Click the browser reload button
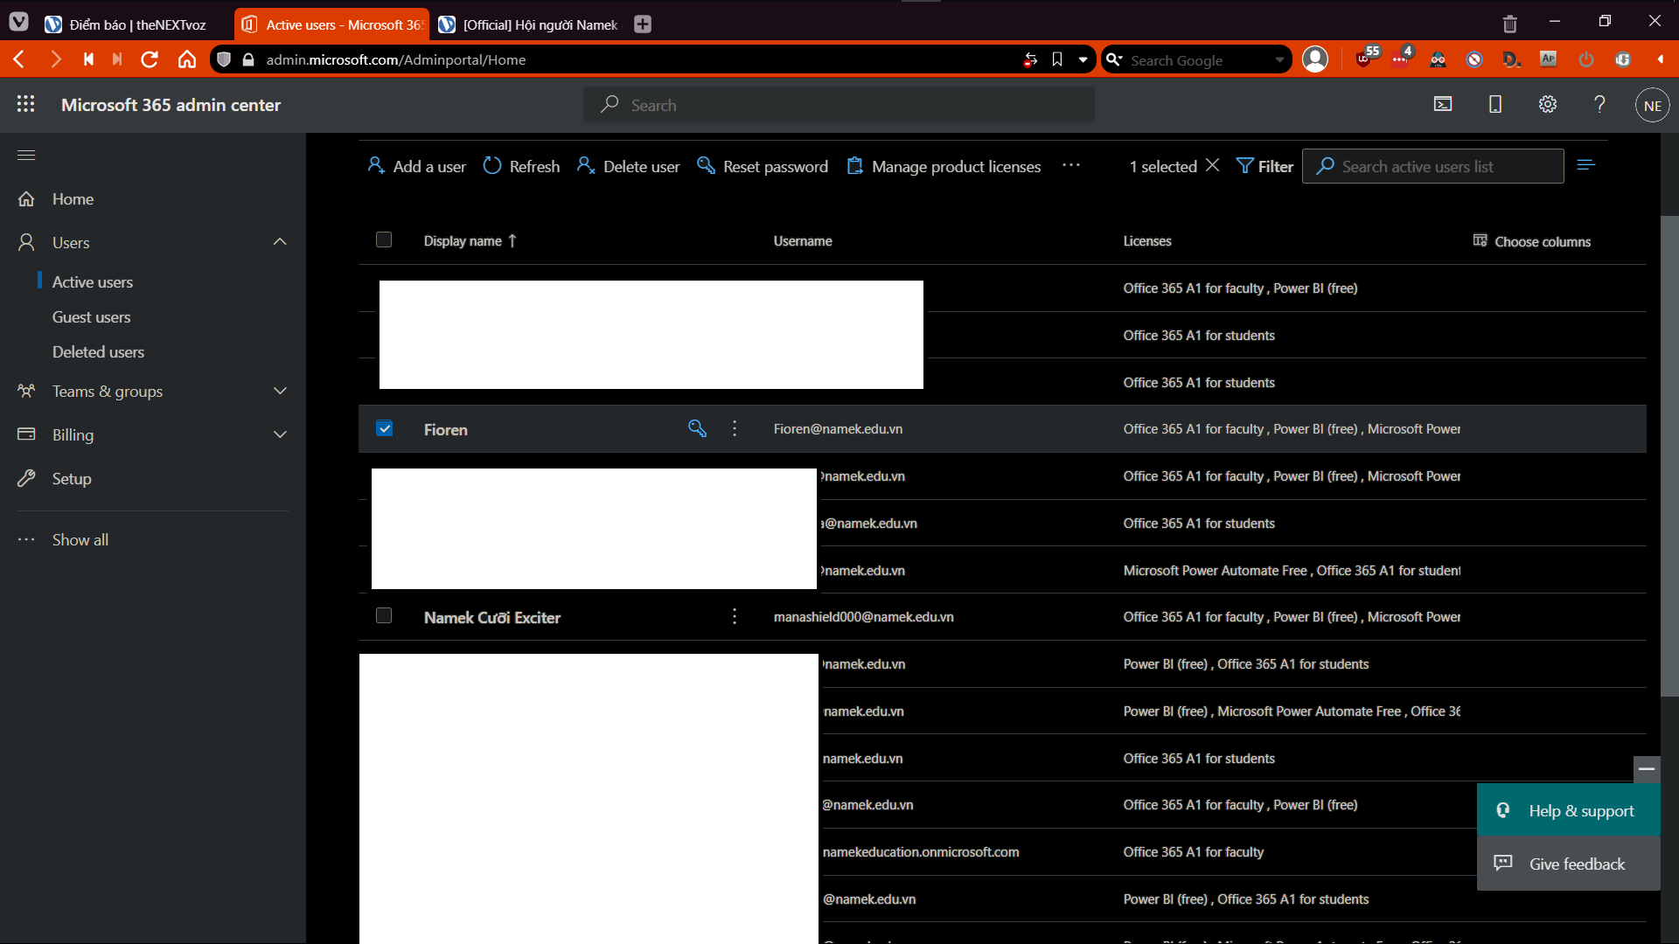The image size is (1679, 944). [x=150, y=59]
